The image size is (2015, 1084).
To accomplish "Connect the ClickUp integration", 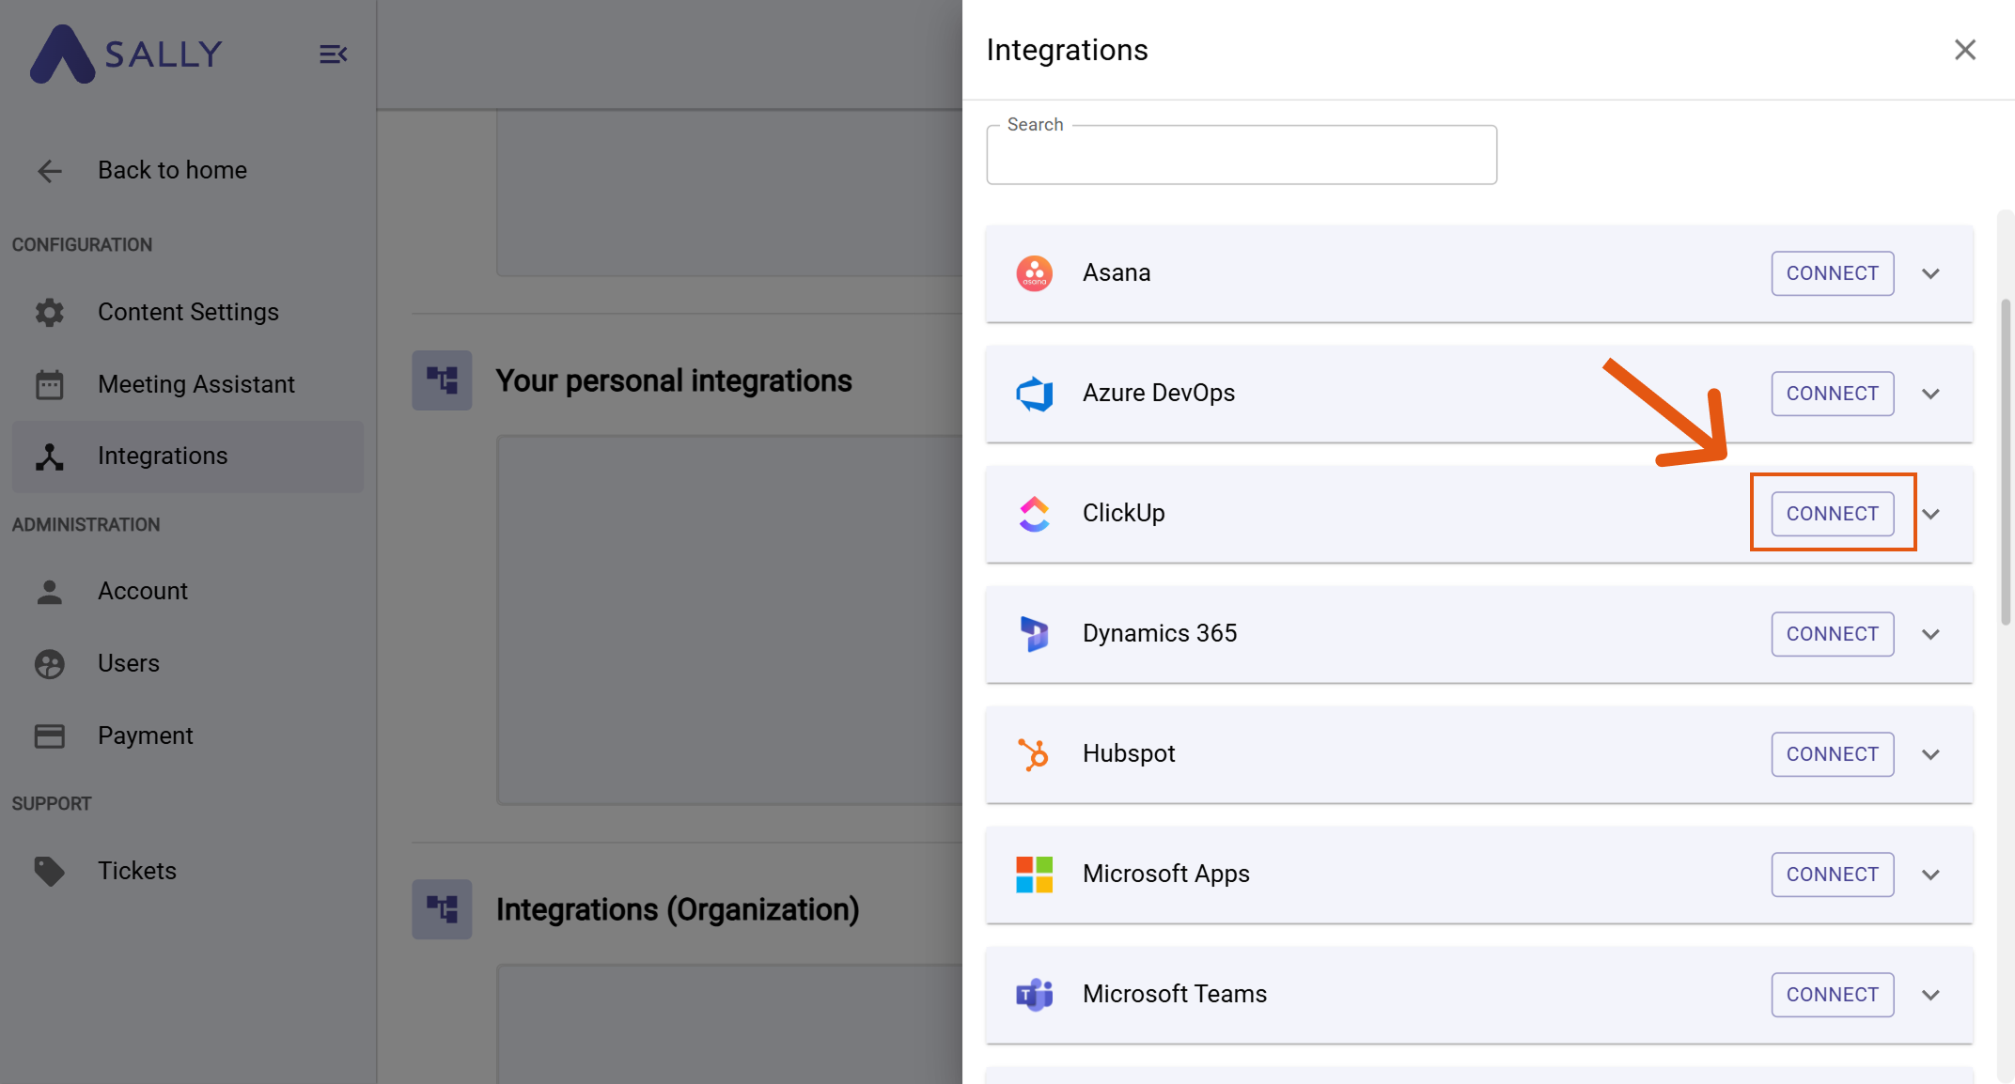I will click(1833, 514).
